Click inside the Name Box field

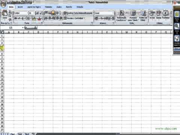click(x=11, y=28)
